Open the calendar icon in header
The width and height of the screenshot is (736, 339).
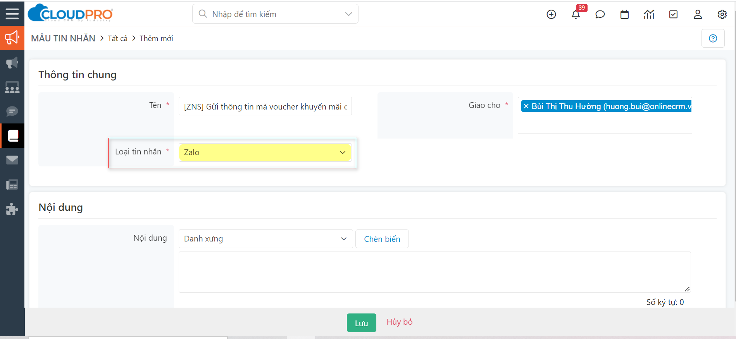tap(624, 14)
